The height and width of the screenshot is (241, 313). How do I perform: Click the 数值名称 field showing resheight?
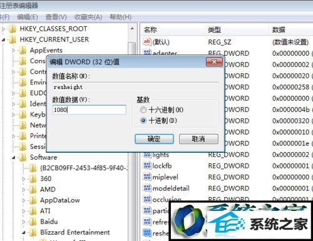(x=135, y=87)
